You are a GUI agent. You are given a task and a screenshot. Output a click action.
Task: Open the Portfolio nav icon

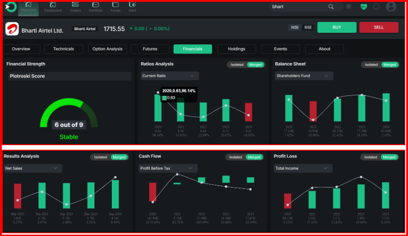pos(95,5)
